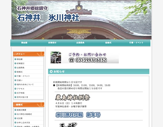Click the telephone icon in the banner
The height and width of the screenshot is (127, 163).
pyautogui.click(x=72, y=60)
